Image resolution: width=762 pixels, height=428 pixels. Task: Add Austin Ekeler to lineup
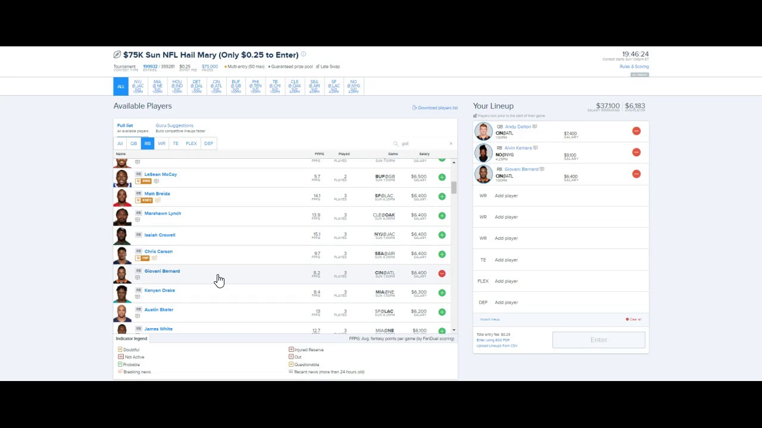[442, 312]
